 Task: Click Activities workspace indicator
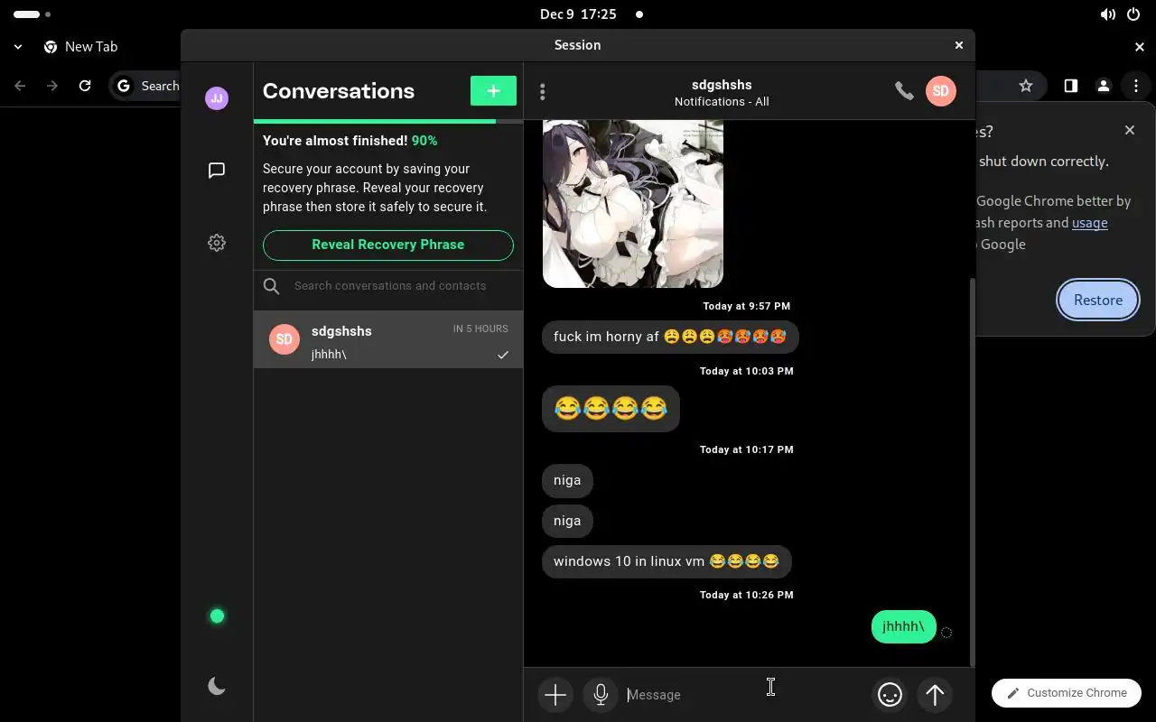point(33,14)
